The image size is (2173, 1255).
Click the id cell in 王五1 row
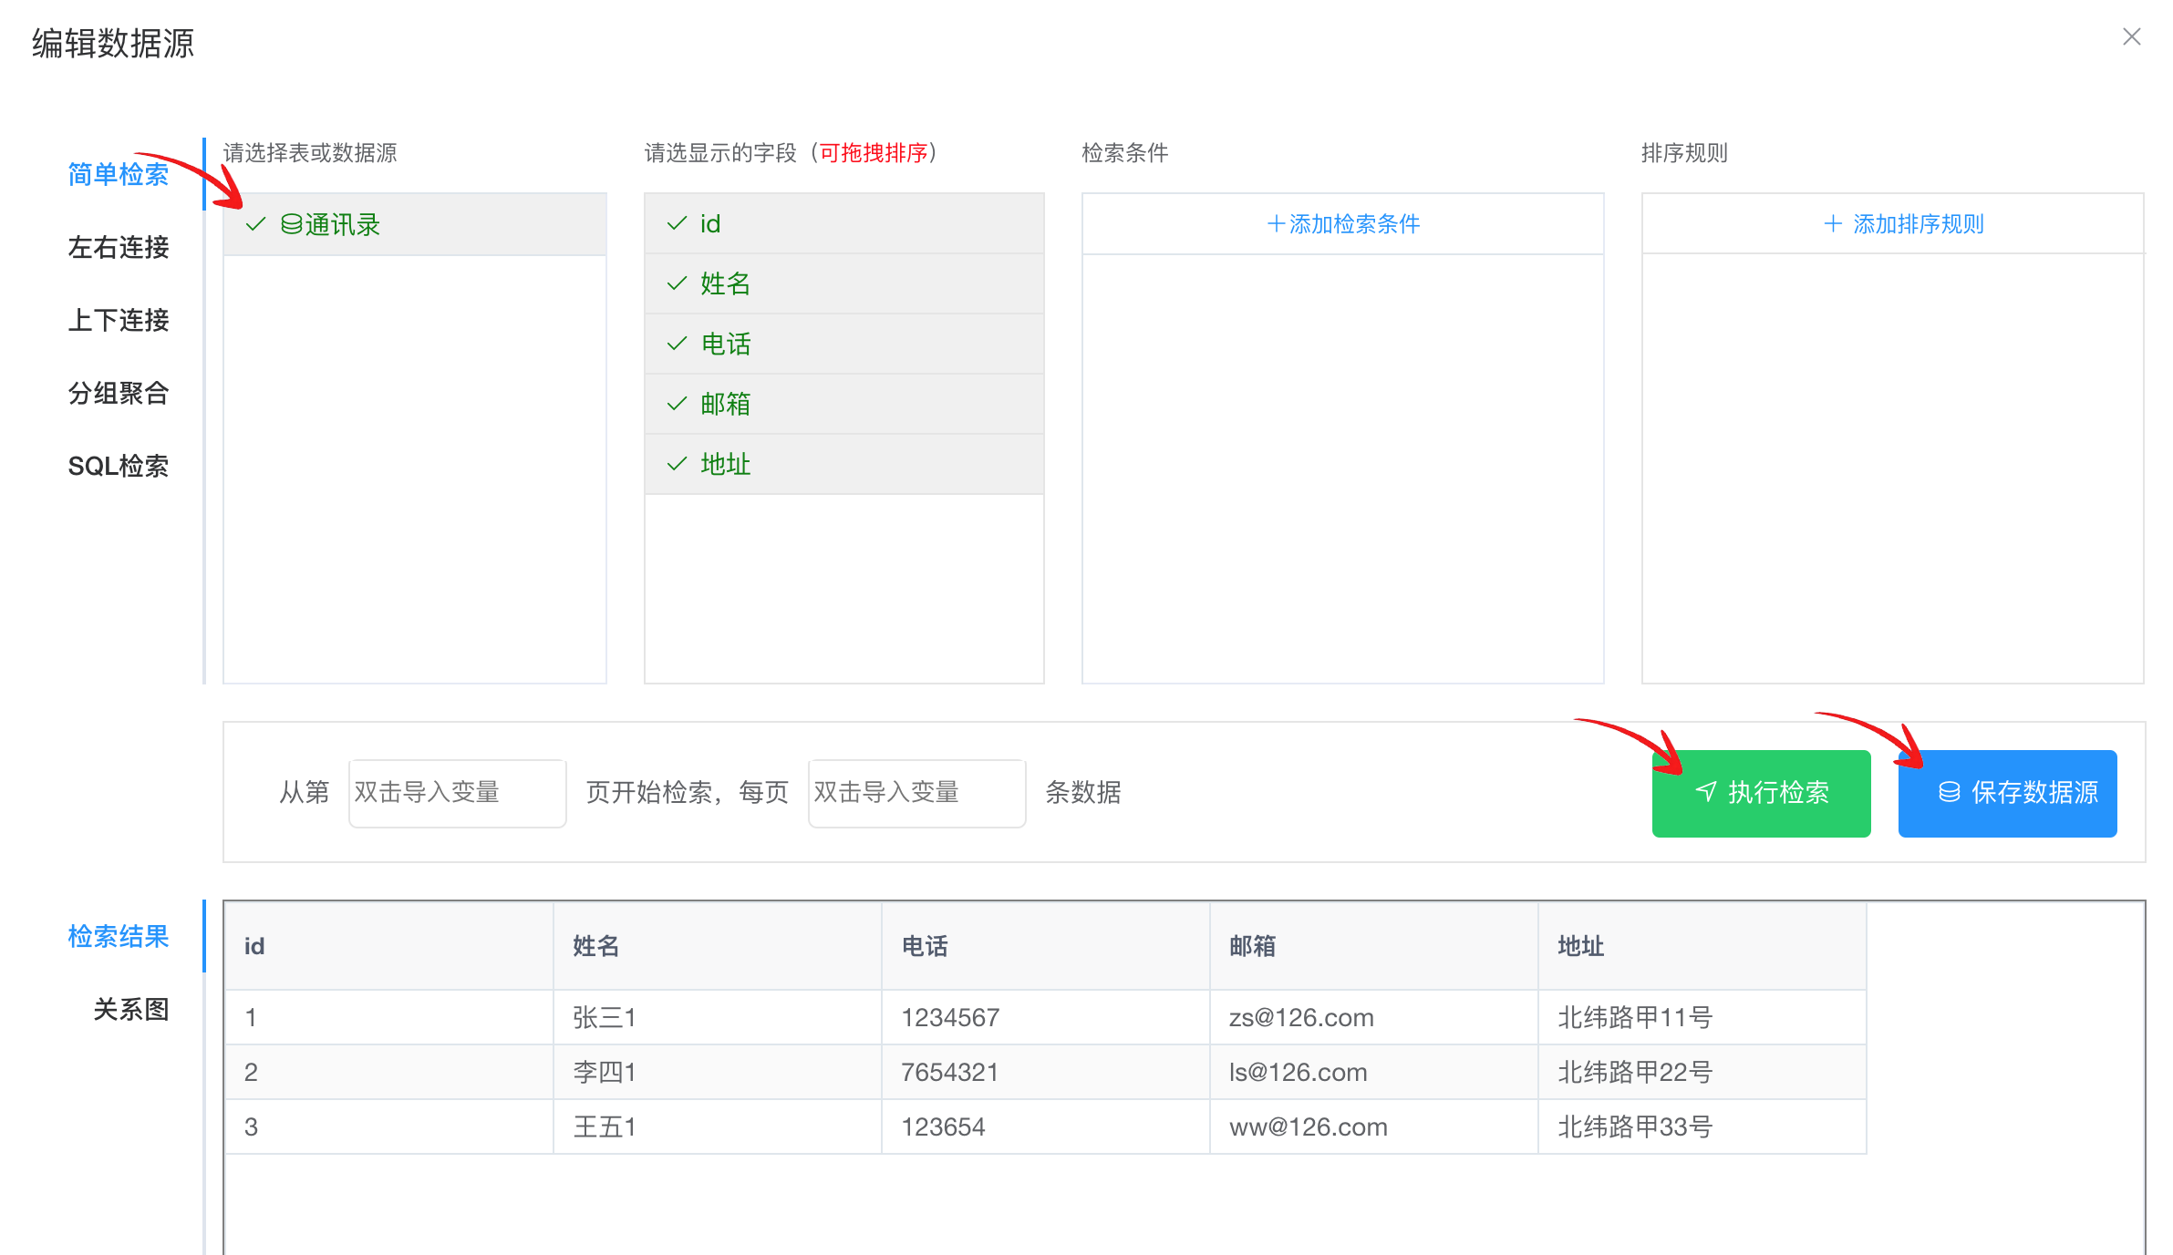(x=389, y=1126)
